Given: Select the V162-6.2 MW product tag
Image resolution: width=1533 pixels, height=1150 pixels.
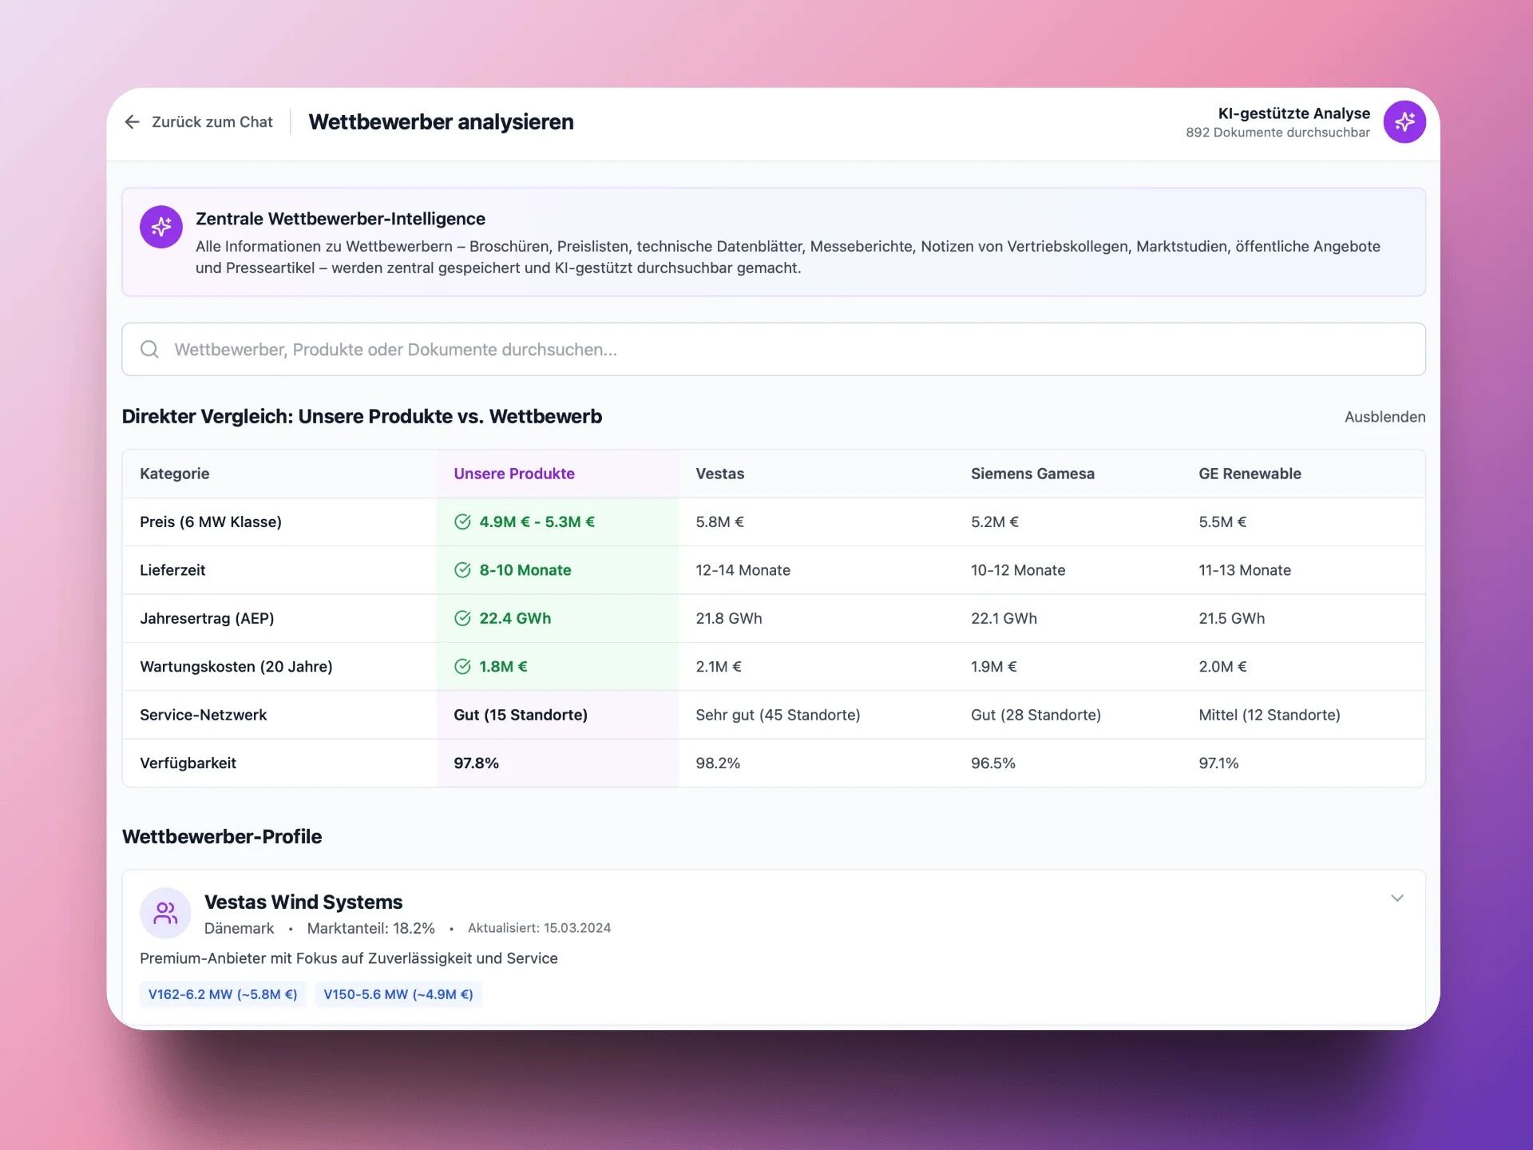Looking at the screenshot, I should pyautogui.click(x=223, y=994).
